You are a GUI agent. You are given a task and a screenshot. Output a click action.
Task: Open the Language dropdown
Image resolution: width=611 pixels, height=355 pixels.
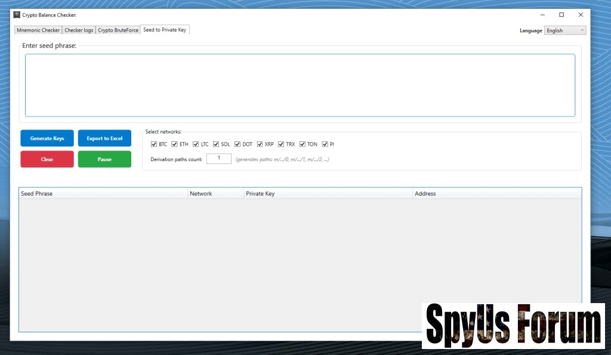pos(564,30)
